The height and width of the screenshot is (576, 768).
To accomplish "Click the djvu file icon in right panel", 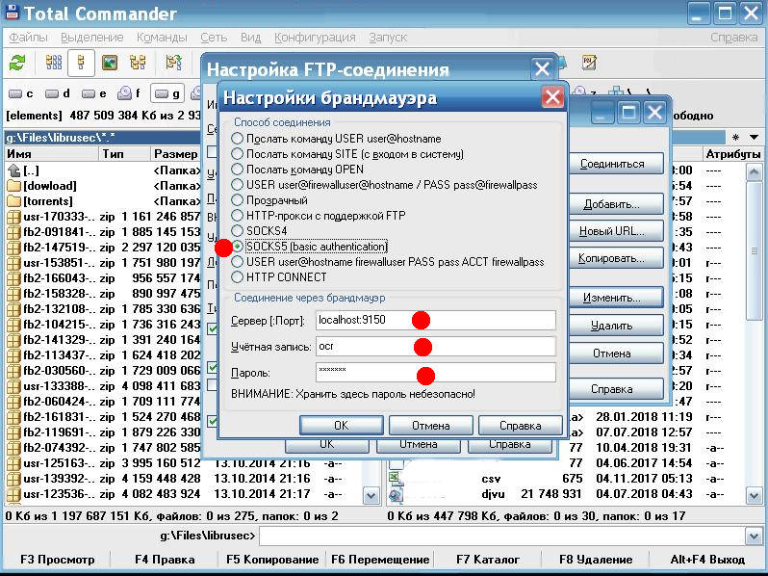I will coord(396,494).
